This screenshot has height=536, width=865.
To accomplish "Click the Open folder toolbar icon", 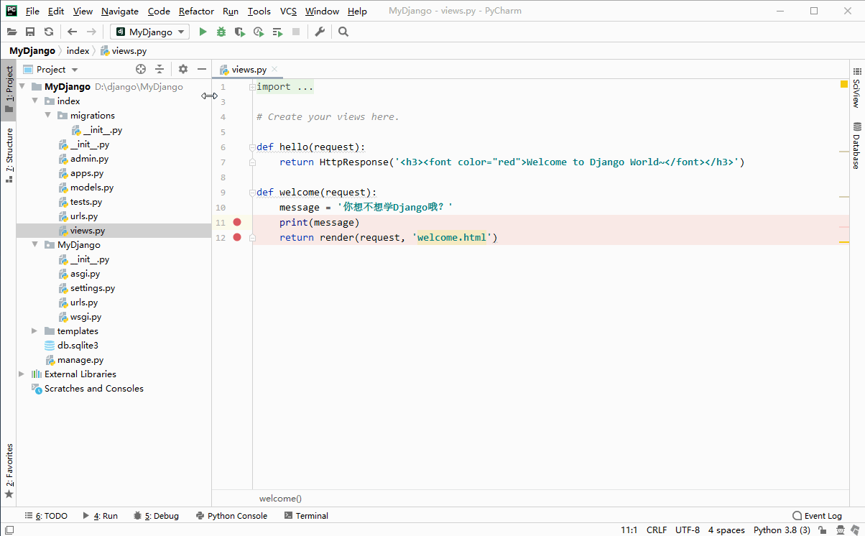I will coord(11,32).
